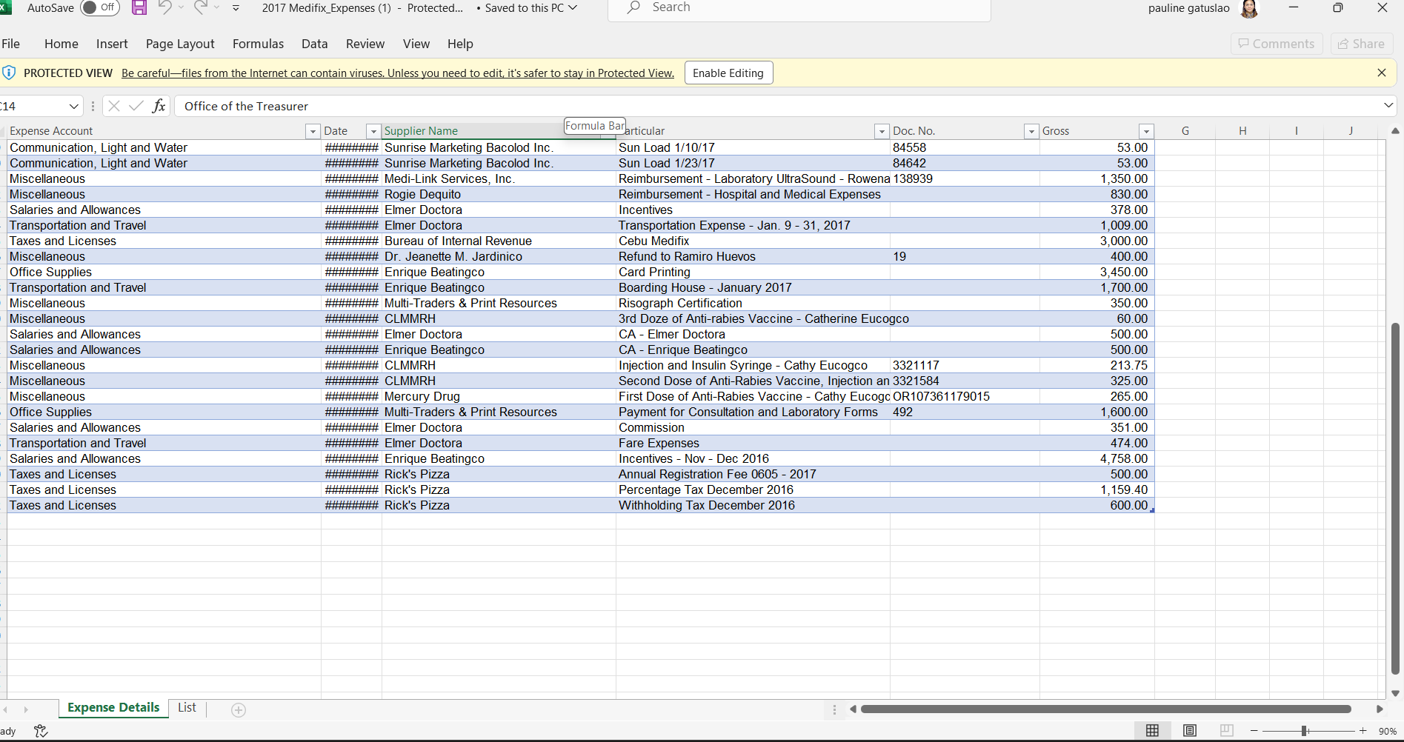Click the Protected View warning link text

[x=398, y=73]
